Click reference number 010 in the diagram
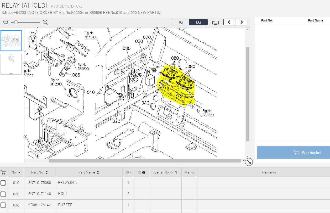The image size is (330, 213). (91, 92)
